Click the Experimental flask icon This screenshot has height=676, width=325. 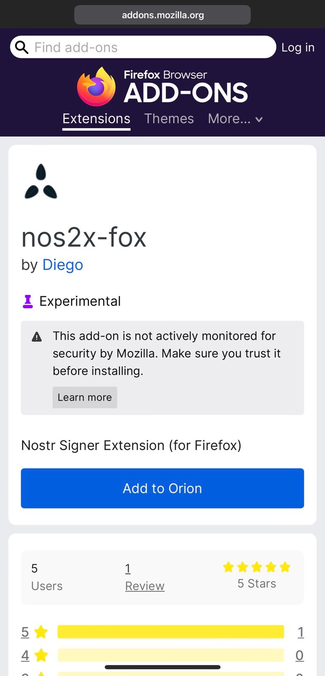click(x=28, y=302)
